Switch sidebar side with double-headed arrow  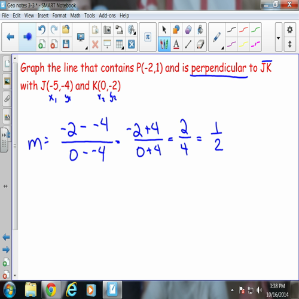[5, 187]
